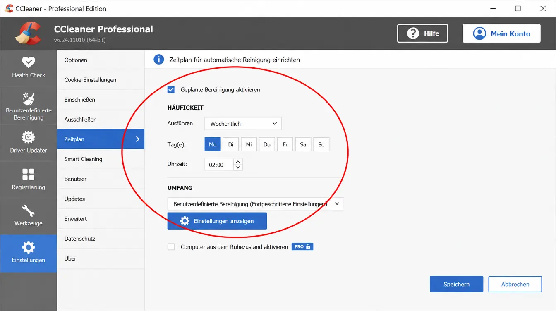Viewport: 556px width, 311px height.
Task: Open the Umfang cleaning type dropdown
Action: click(256, 204)
